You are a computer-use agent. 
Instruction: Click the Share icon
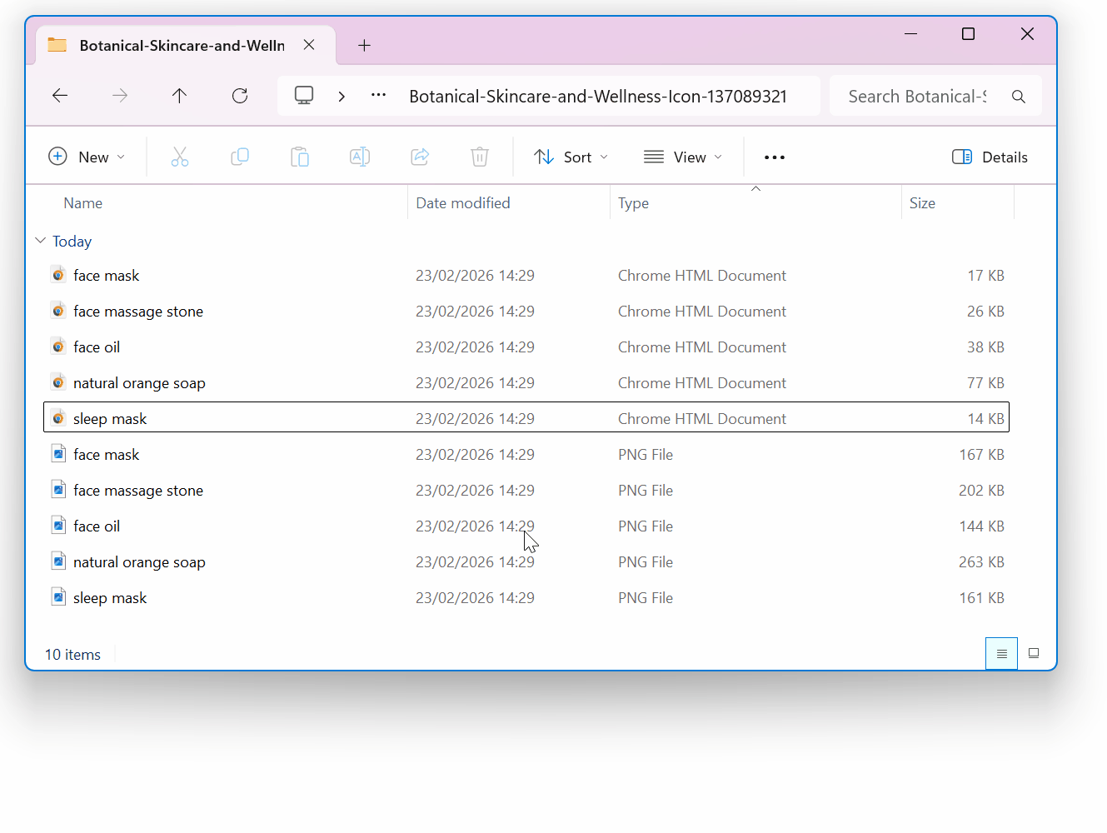[420, 157]
